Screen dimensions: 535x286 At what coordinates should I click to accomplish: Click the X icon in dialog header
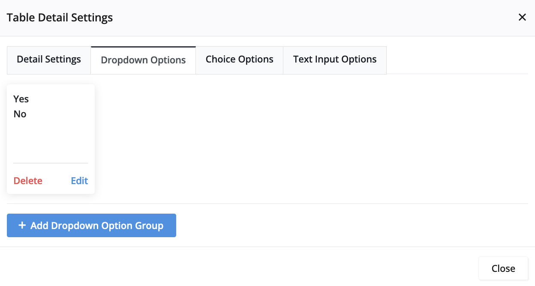coord(522,18)
